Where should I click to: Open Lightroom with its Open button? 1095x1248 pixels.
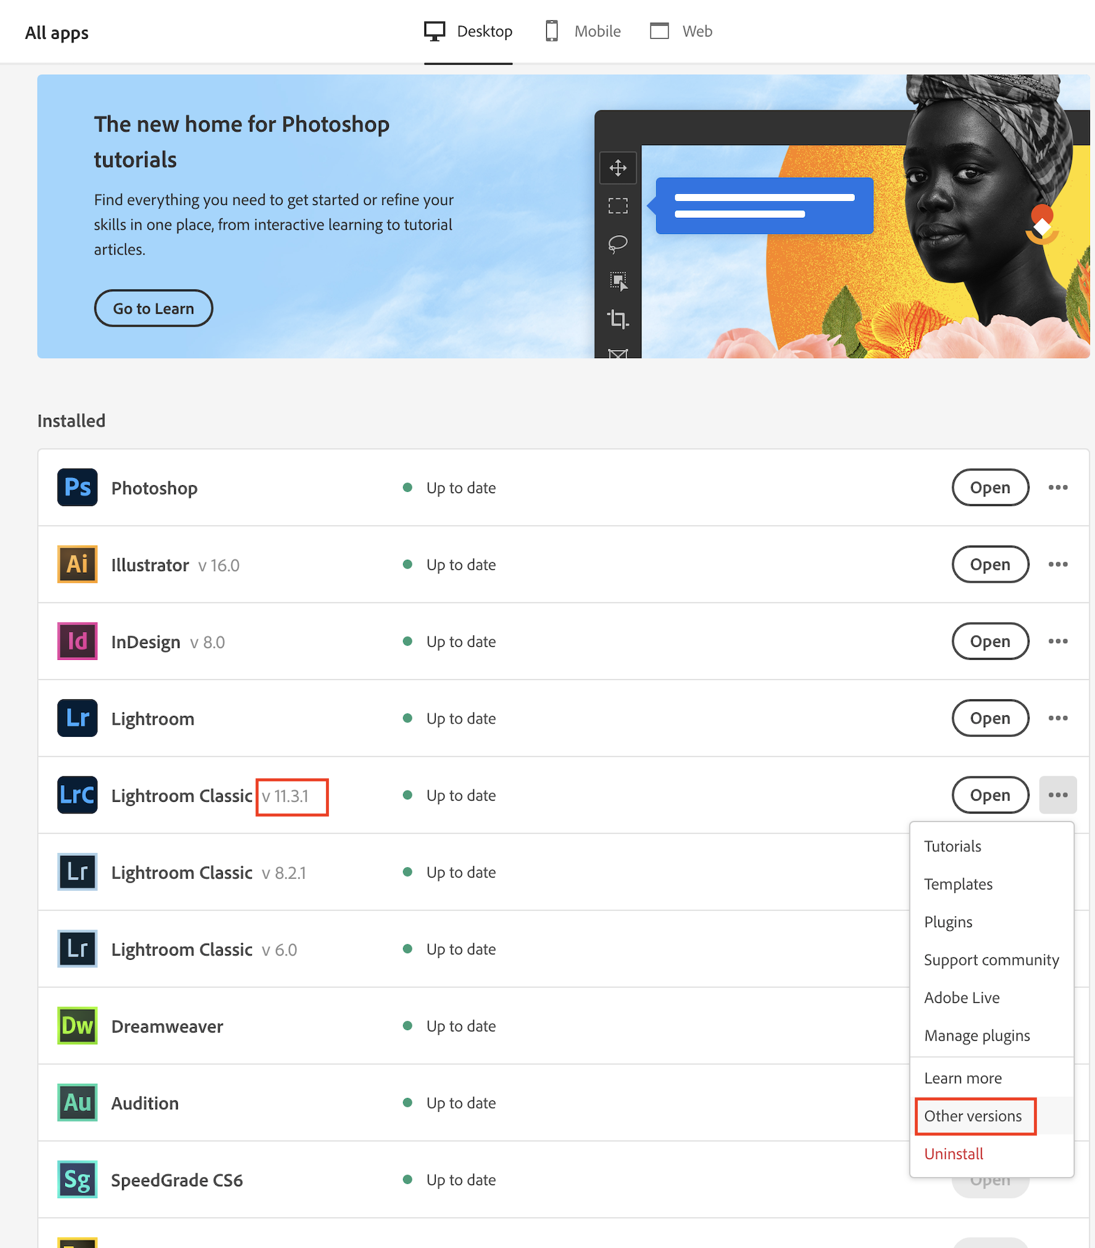pos(990,718)
